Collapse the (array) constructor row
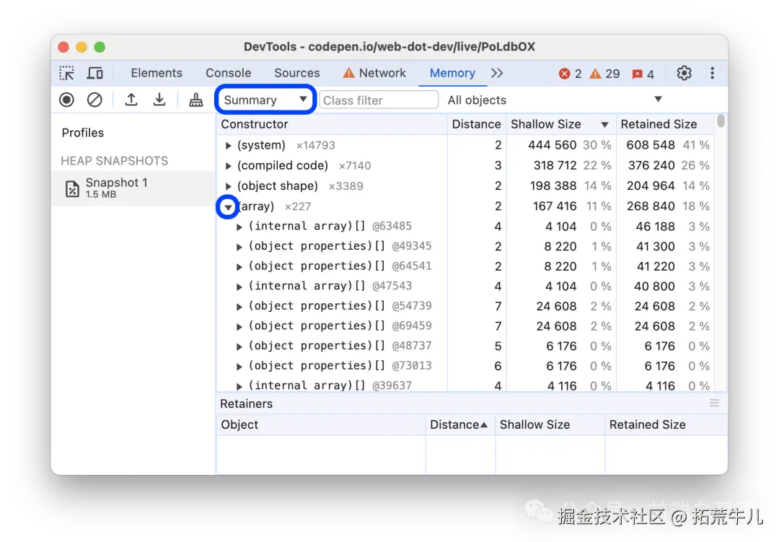The height and width of the screenshot is (542, 779). click(x=228, y=207)
